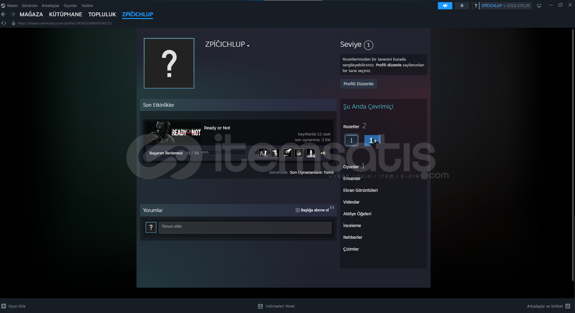575x313 pixels.
Task: Click the small avatar beside the comment box
Action: pos(151,227)
